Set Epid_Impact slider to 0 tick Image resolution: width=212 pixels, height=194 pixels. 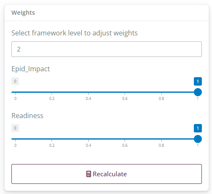coord(15,92)
